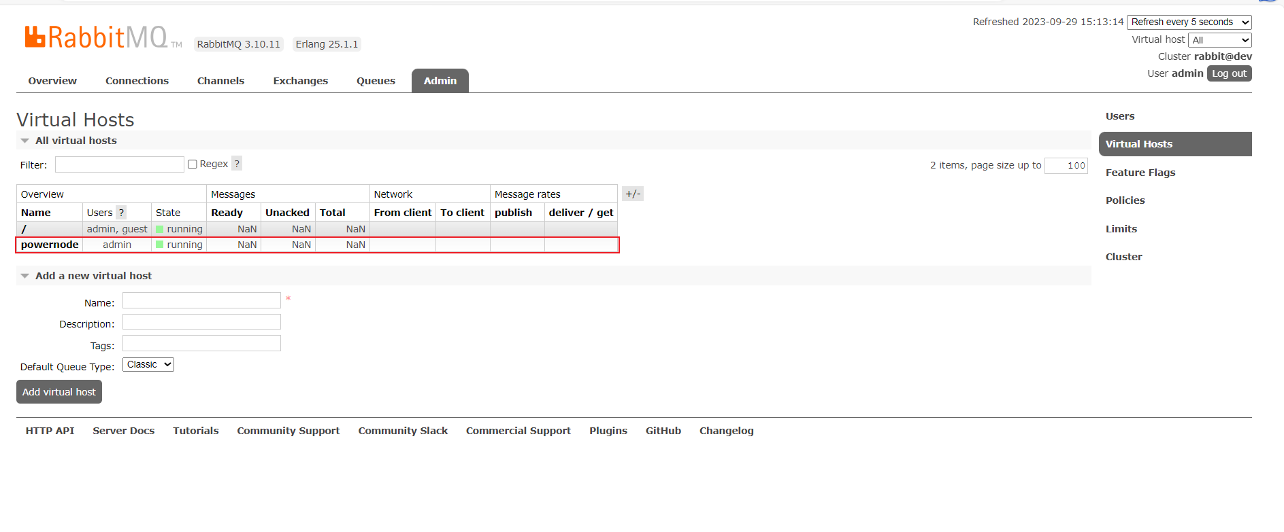This screenshot has width=1284, height=532.
Task: Click the To client column header
Action: pos(463,213)
